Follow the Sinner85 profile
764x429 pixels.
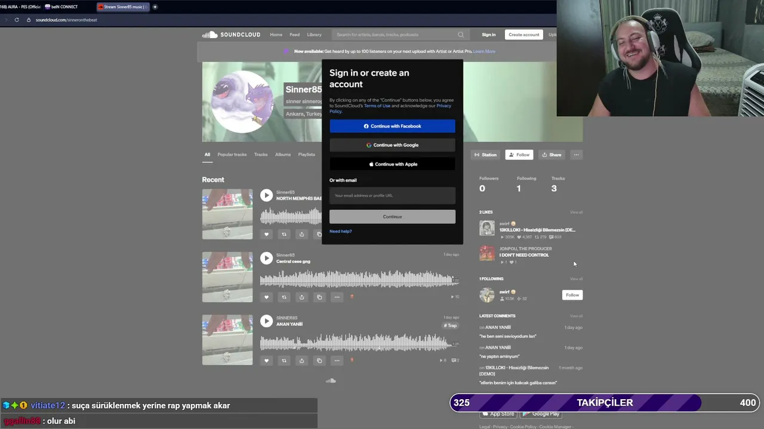tap(519, 155)
